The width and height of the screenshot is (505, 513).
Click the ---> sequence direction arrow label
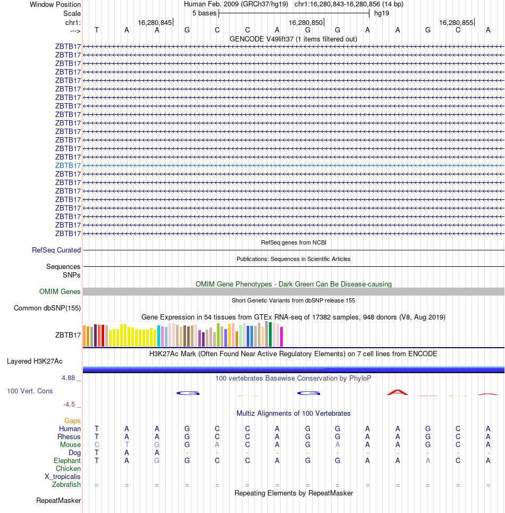click(x=75, y=31)
